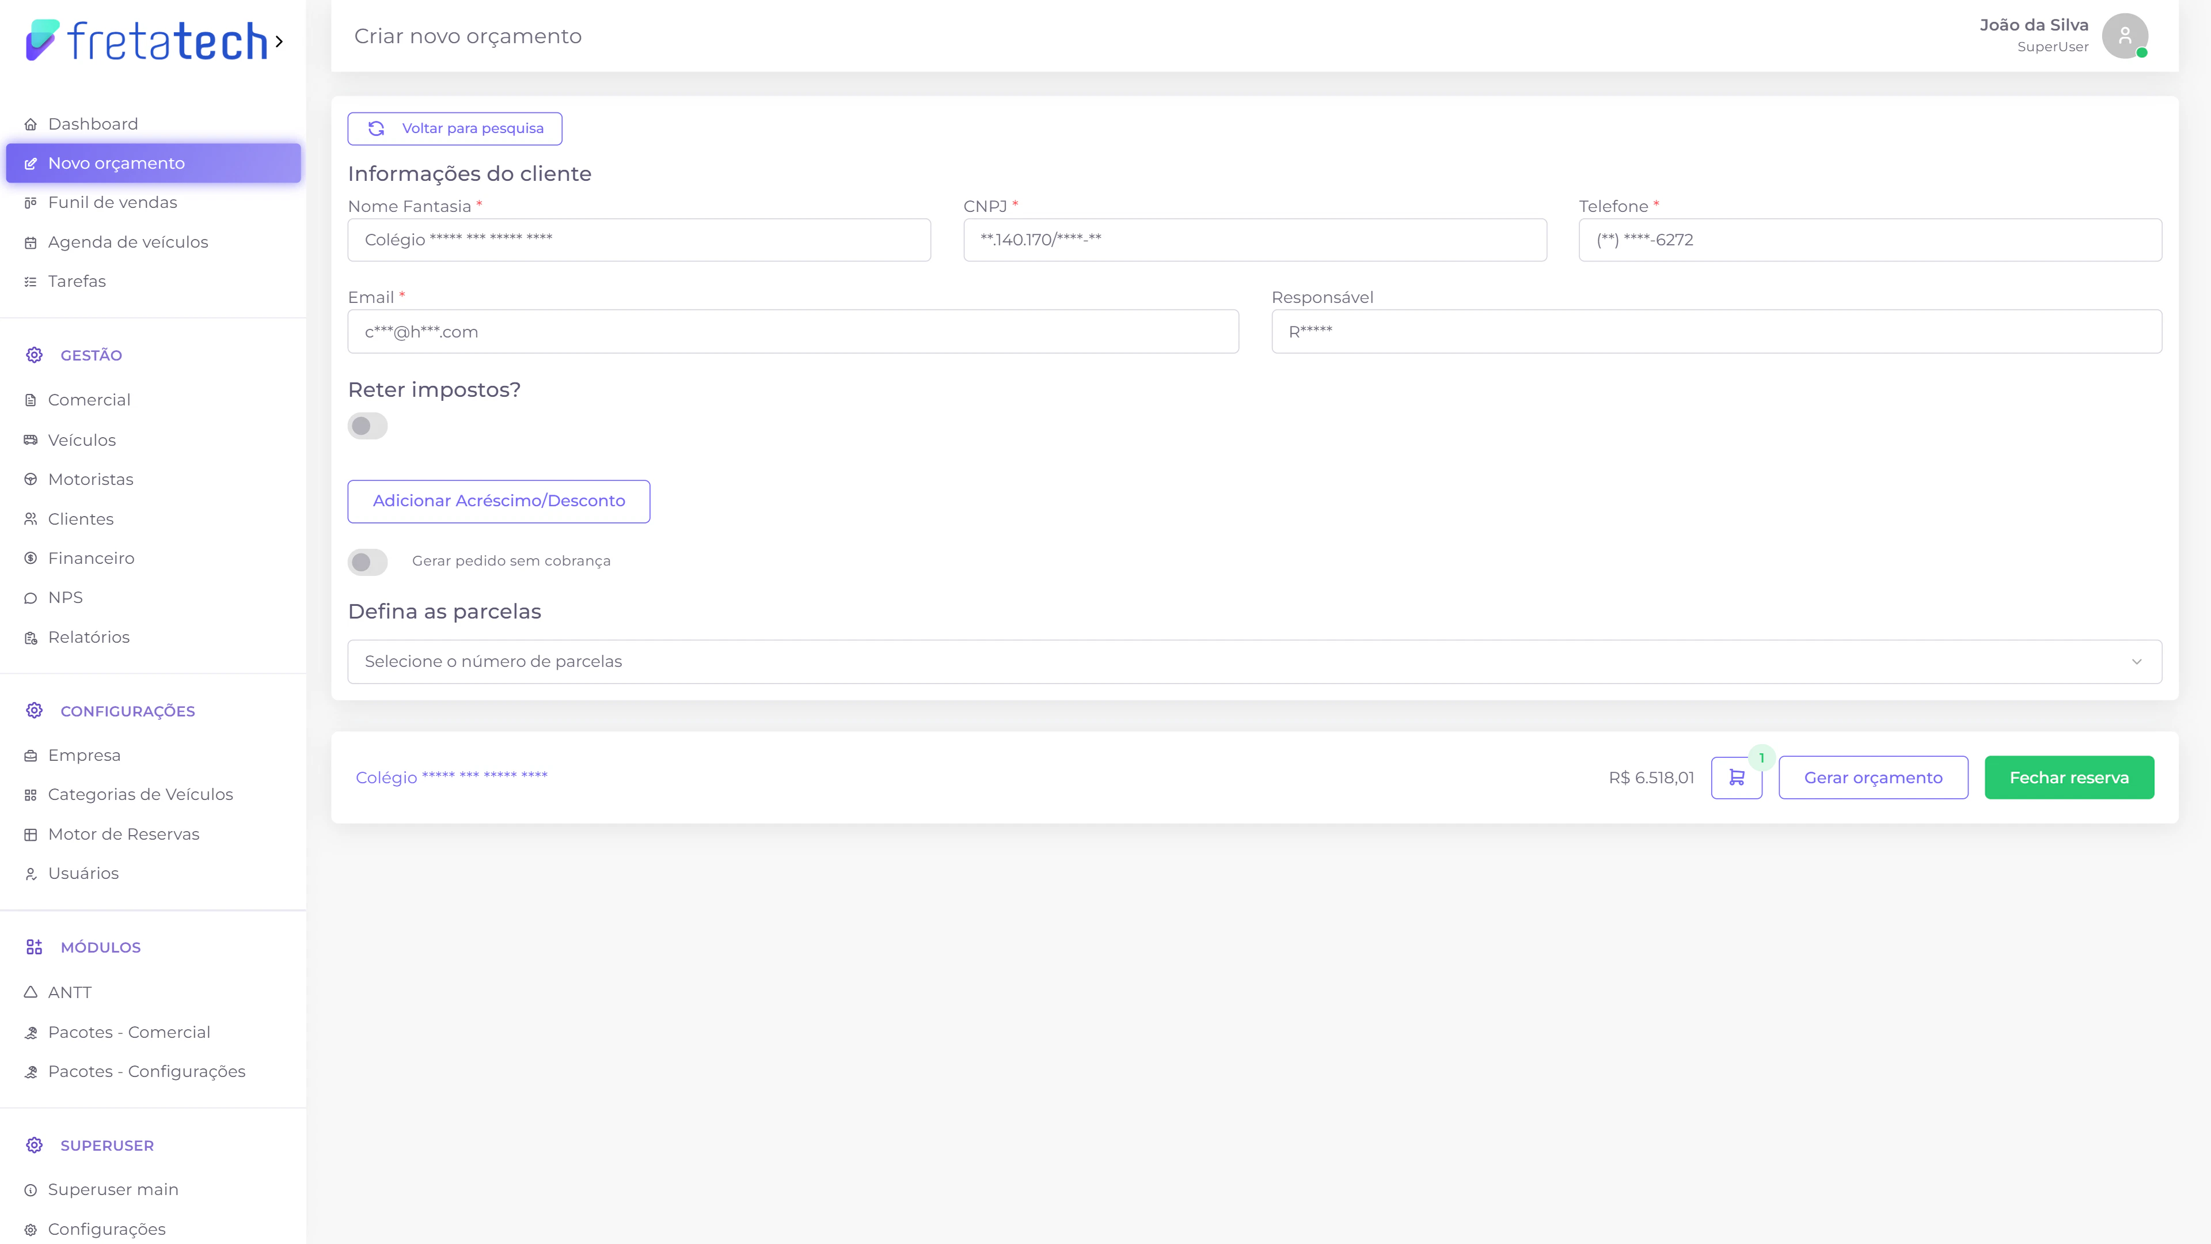Image resolution: width=2211 pixels, height=1244 pixels.
Task: Open Funil de vendas menu item
Action: pos(112,203)
